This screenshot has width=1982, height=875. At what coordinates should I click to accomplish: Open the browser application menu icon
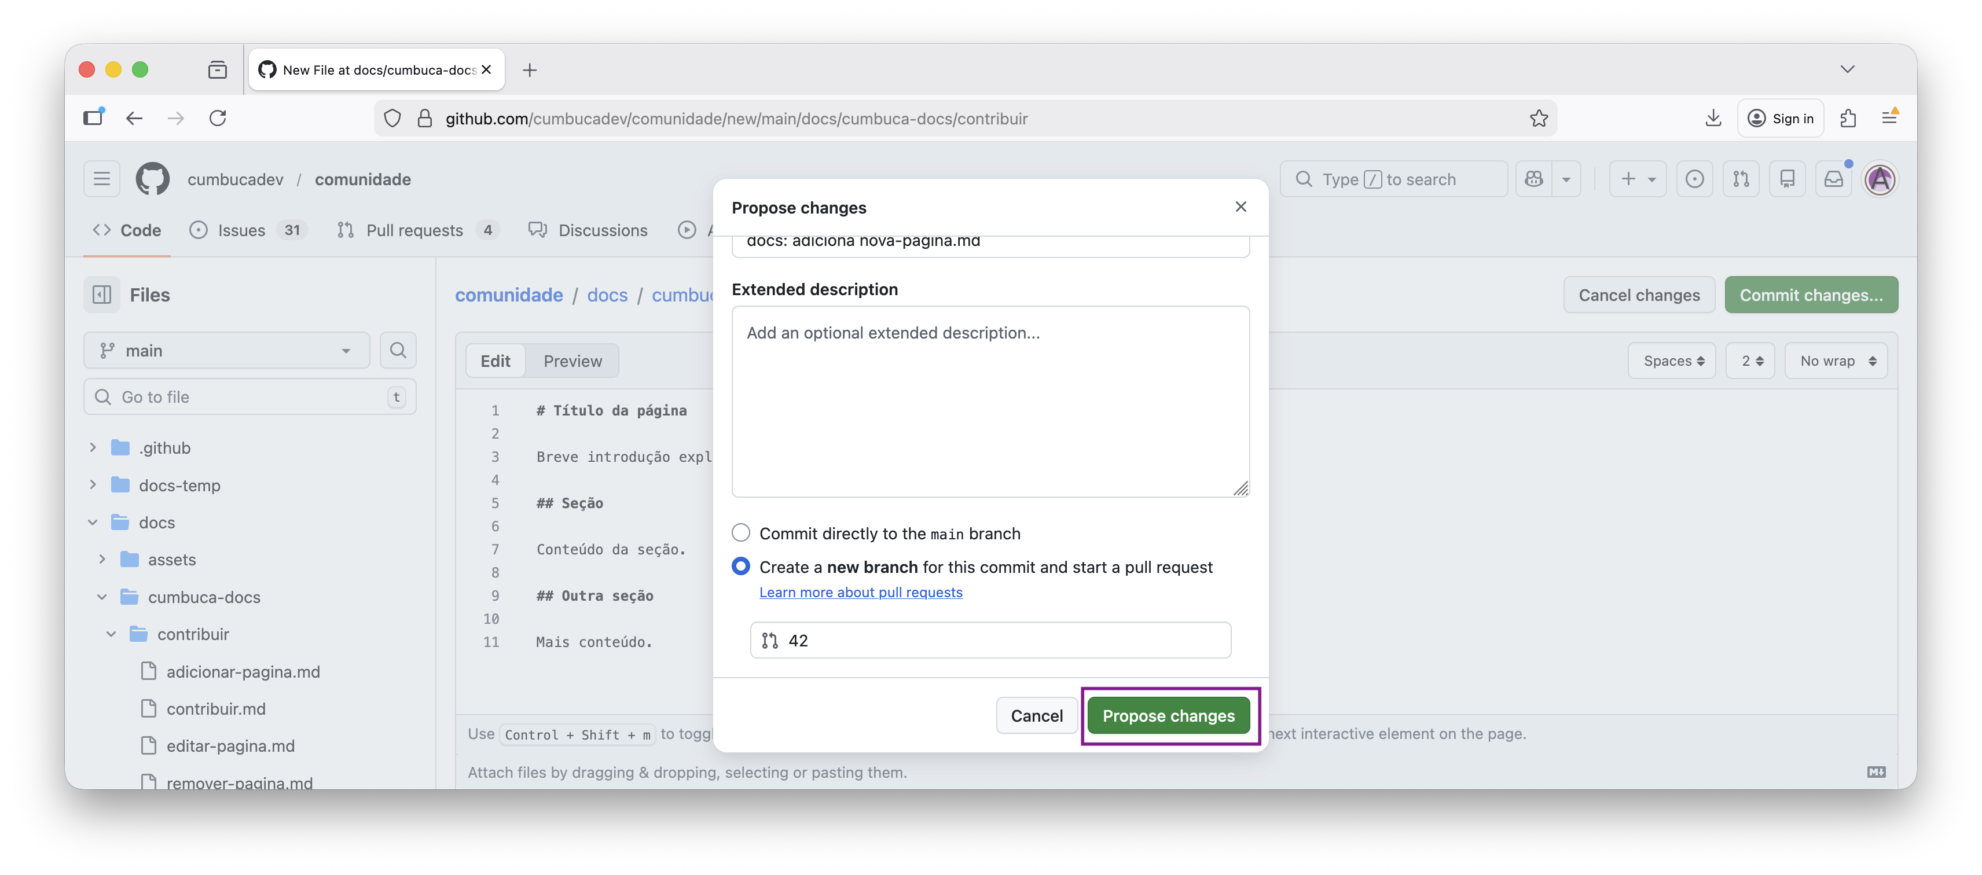pos(1889,117)
